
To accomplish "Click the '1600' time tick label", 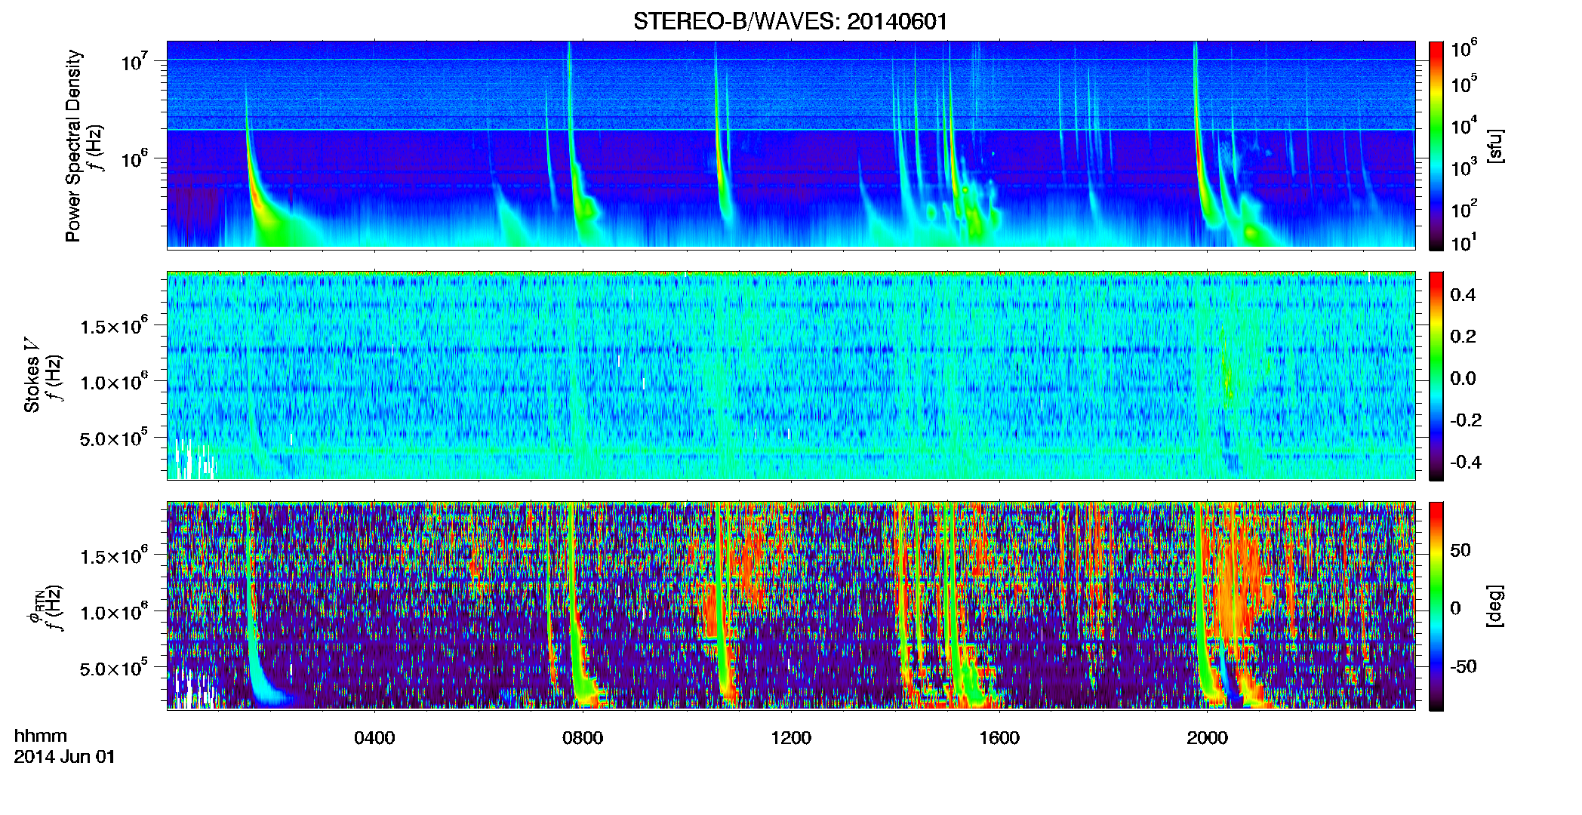I will 999,737.
